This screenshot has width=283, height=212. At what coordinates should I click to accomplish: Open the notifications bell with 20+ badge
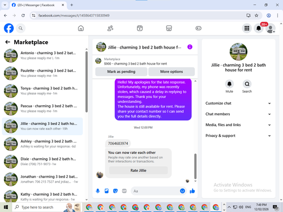pyautogui.click(x=259, y=28)
